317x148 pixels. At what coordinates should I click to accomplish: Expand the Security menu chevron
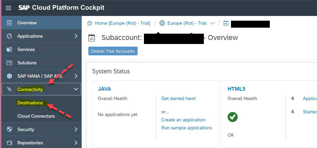tap(76, 129)
